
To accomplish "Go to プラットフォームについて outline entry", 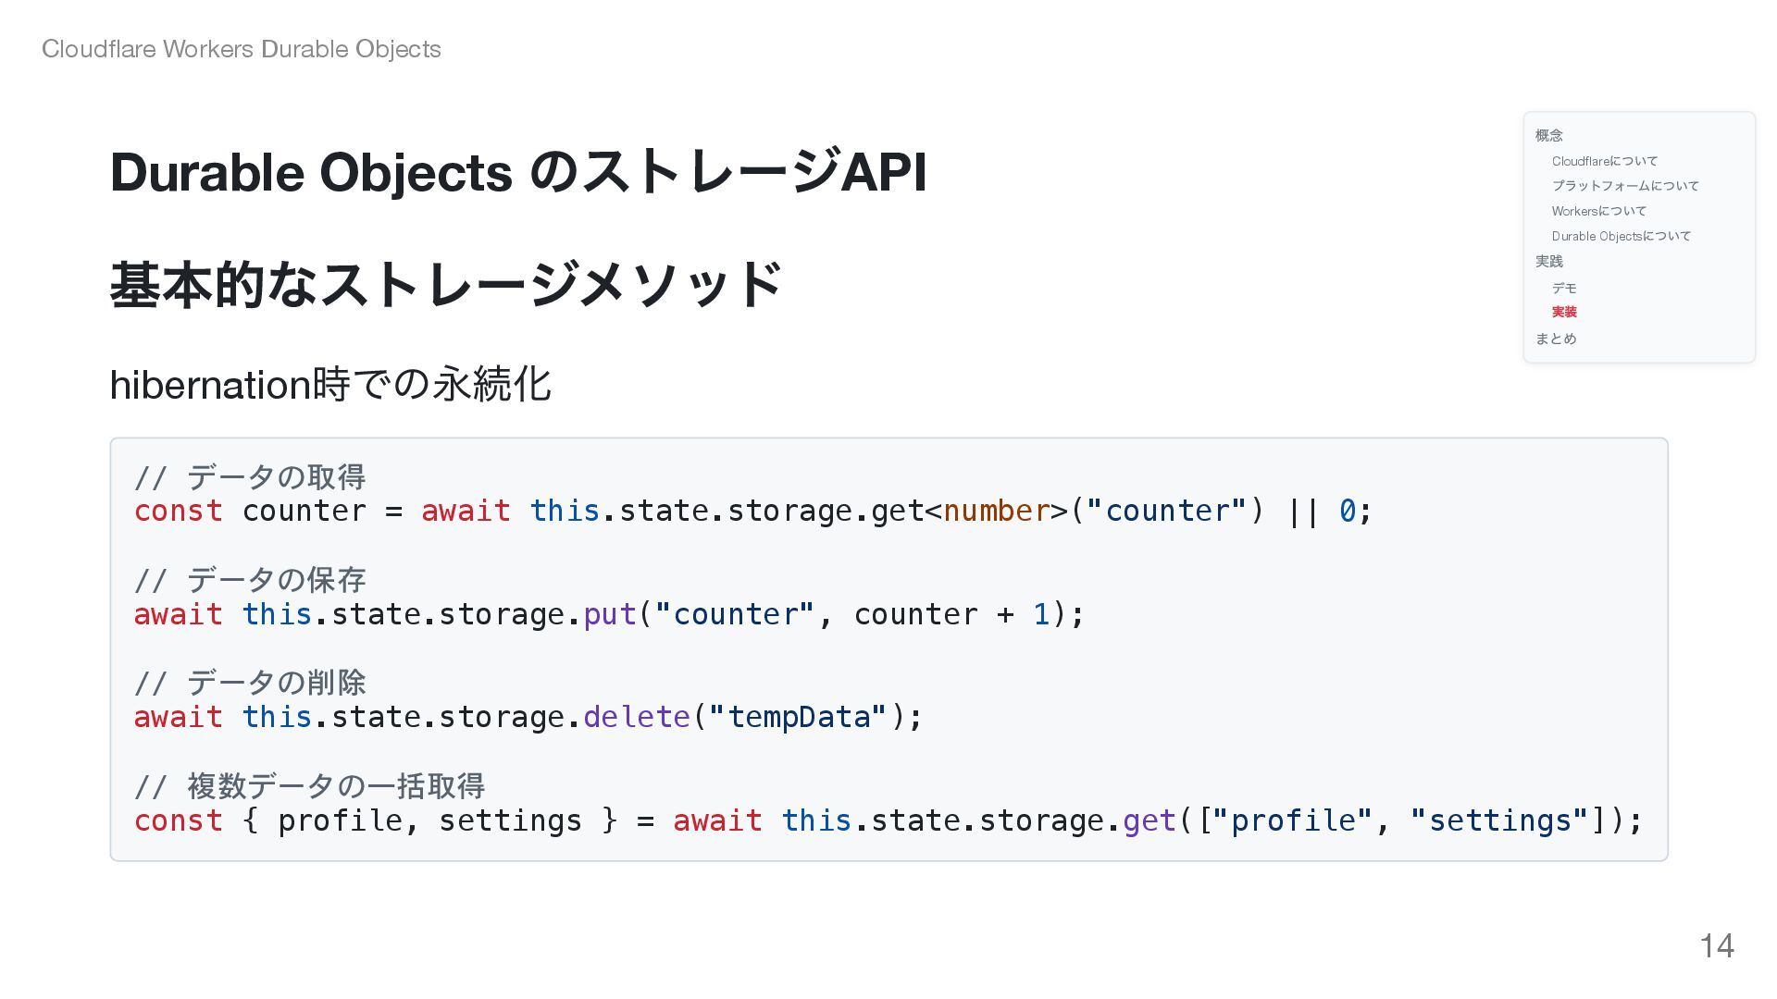I will [x=1625, y=186].
